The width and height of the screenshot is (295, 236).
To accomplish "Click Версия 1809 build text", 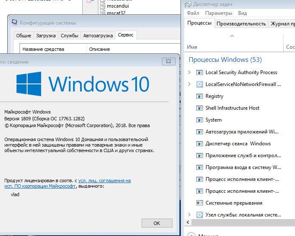I will (x=45, y=119).
